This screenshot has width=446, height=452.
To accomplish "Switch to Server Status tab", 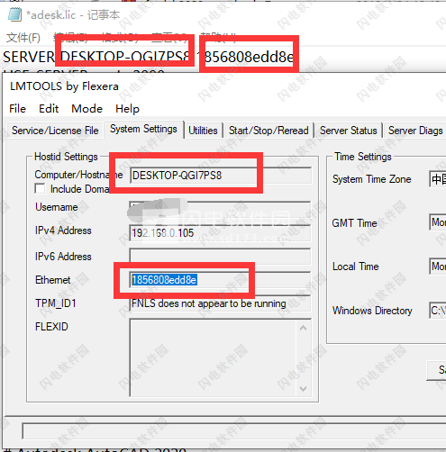I will 348,131.
